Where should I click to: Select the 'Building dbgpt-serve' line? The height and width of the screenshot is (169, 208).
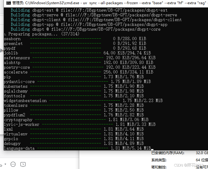(94, 15)
